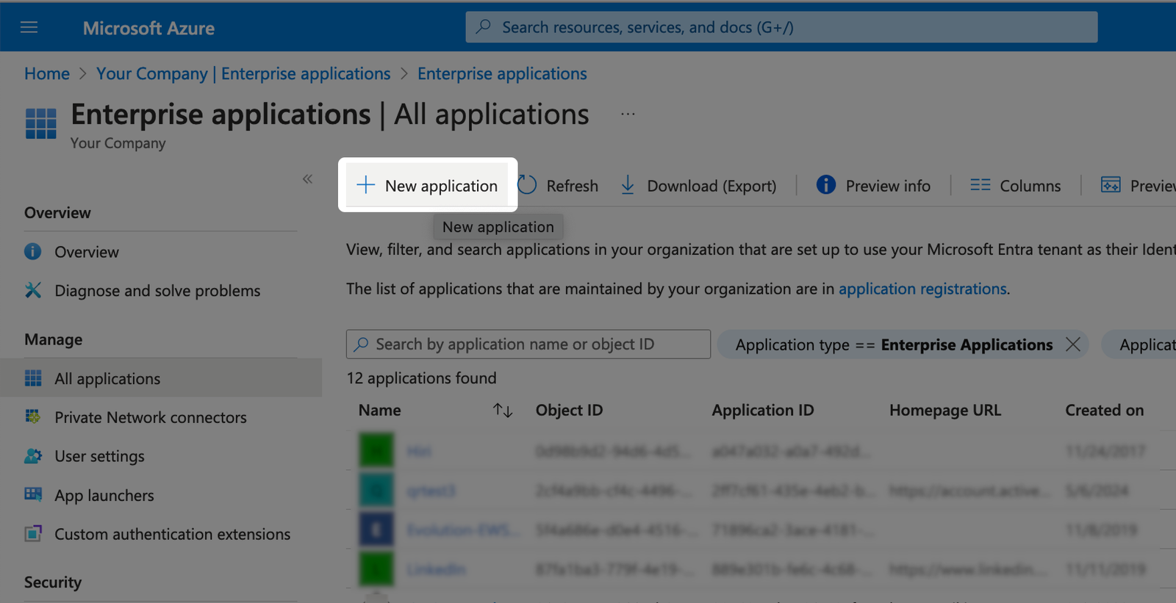Open the Columns chooser
1176x603 pixels.
tap(1015, 186)
